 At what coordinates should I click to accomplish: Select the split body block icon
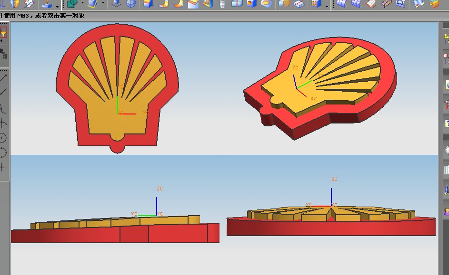tap(237, 3)
